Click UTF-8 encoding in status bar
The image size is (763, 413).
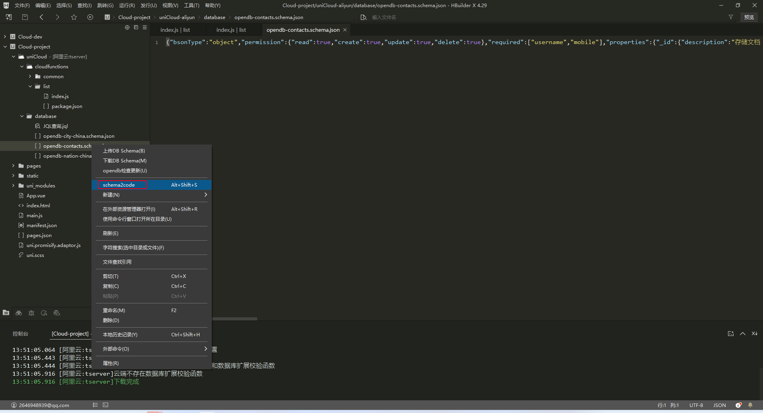pos(696,405)
